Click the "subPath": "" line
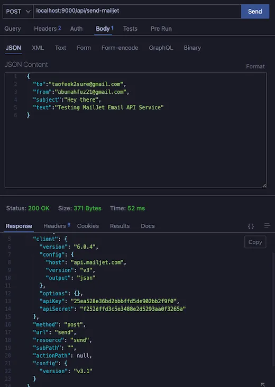 pyautogui.click(x=54, y=348)
